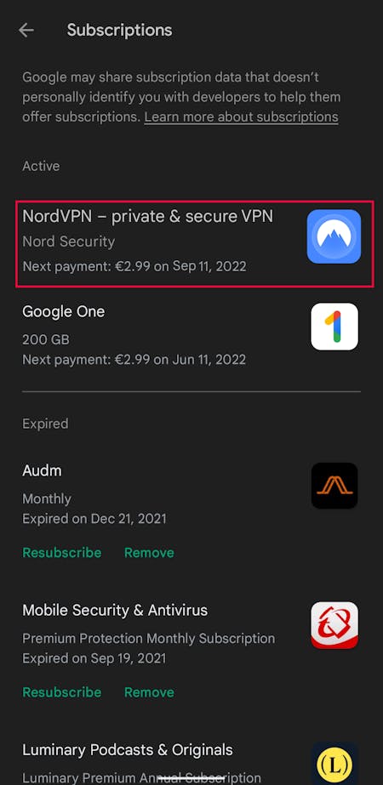Tap the Audm app icon
Image resolution: width=383 pixels, height=785 pixels.
[x=334, y=486]
